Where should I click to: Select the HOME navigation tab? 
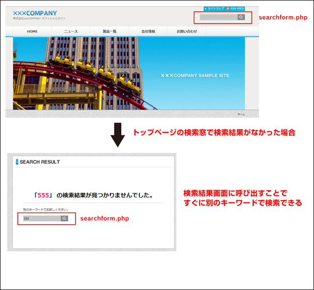[32, 31]
